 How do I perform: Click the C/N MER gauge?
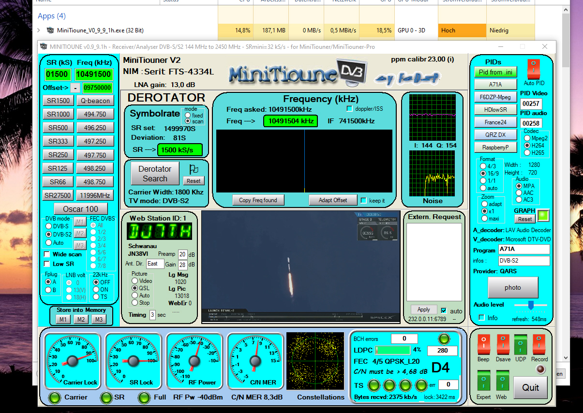point(255,361)
